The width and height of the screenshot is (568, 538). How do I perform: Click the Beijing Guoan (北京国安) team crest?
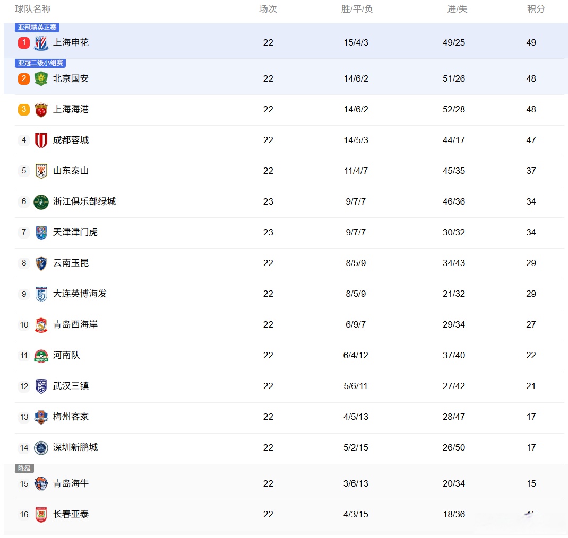click(41, 79)
